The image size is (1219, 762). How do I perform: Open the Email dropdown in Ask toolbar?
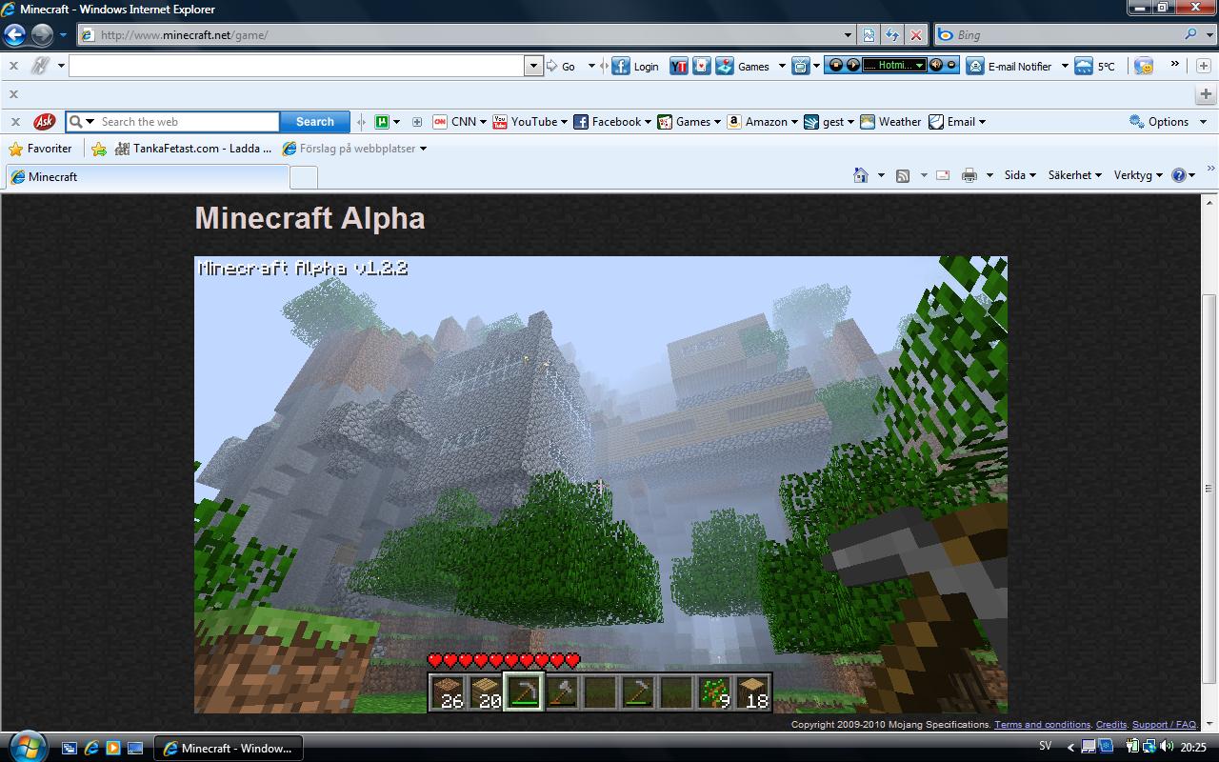point(982,122)
